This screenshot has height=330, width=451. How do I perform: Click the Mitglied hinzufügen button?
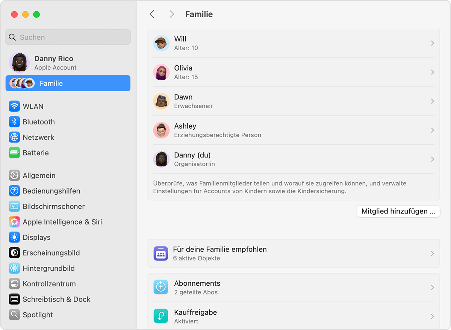(398, 211)
